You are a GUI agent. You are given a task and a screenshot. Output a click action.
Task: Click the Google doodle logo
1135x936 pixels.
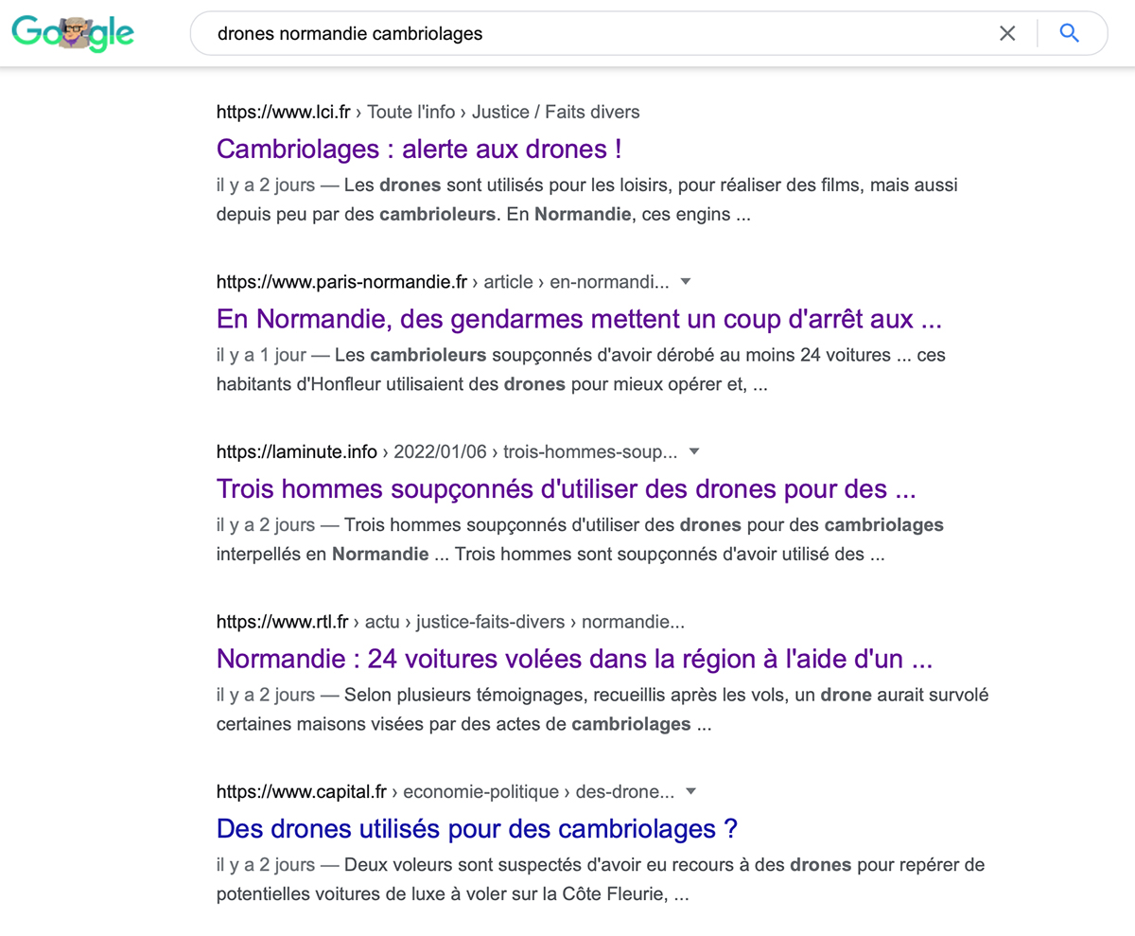[x=73, y=33]
